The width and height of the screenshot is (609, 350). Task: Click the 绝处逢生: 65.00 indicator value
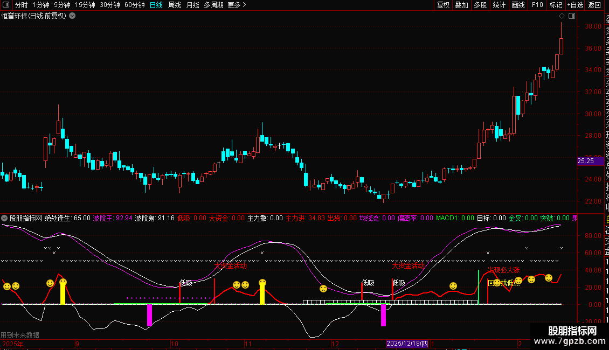(x=67, y=218)
